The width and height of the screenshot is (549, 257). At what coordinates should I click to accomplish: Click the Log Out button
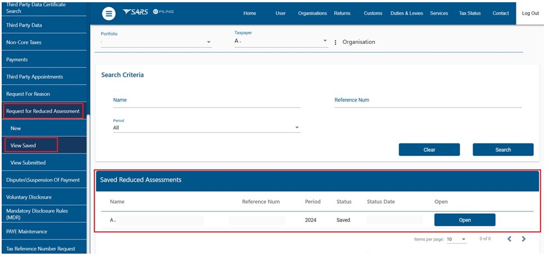click(530, 13)
